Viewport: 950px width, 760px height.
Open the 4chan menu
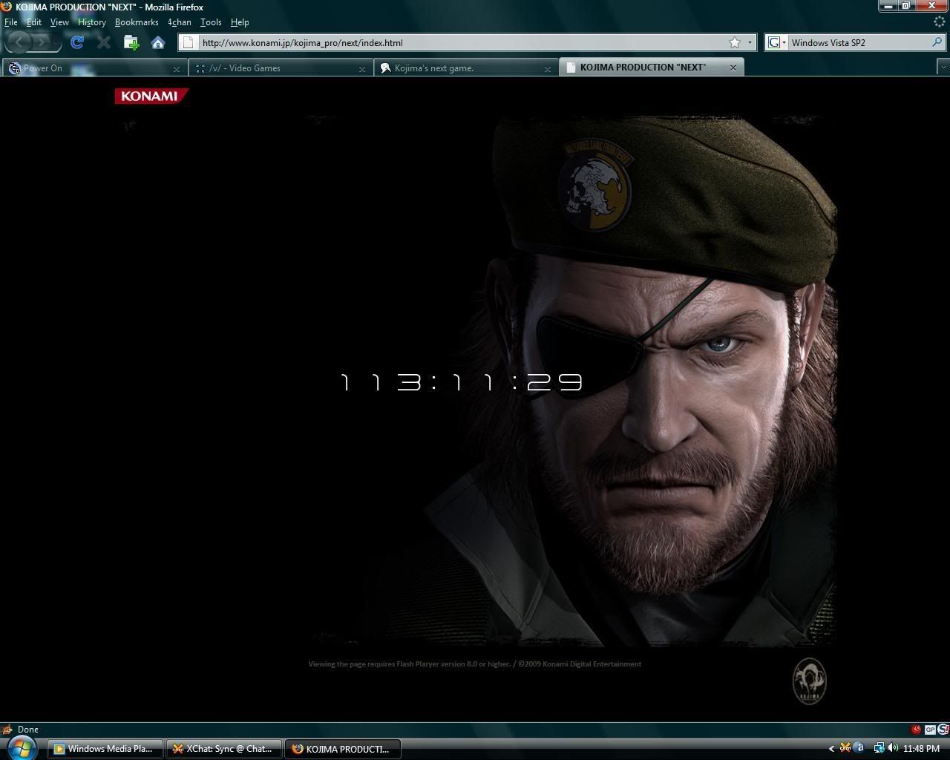pos(180,22)
